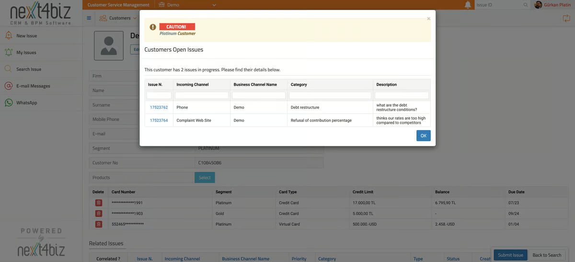Viewport: 575px width, 262px height.
Task: Click the Select products button
Action: click(x=205, y=177)
